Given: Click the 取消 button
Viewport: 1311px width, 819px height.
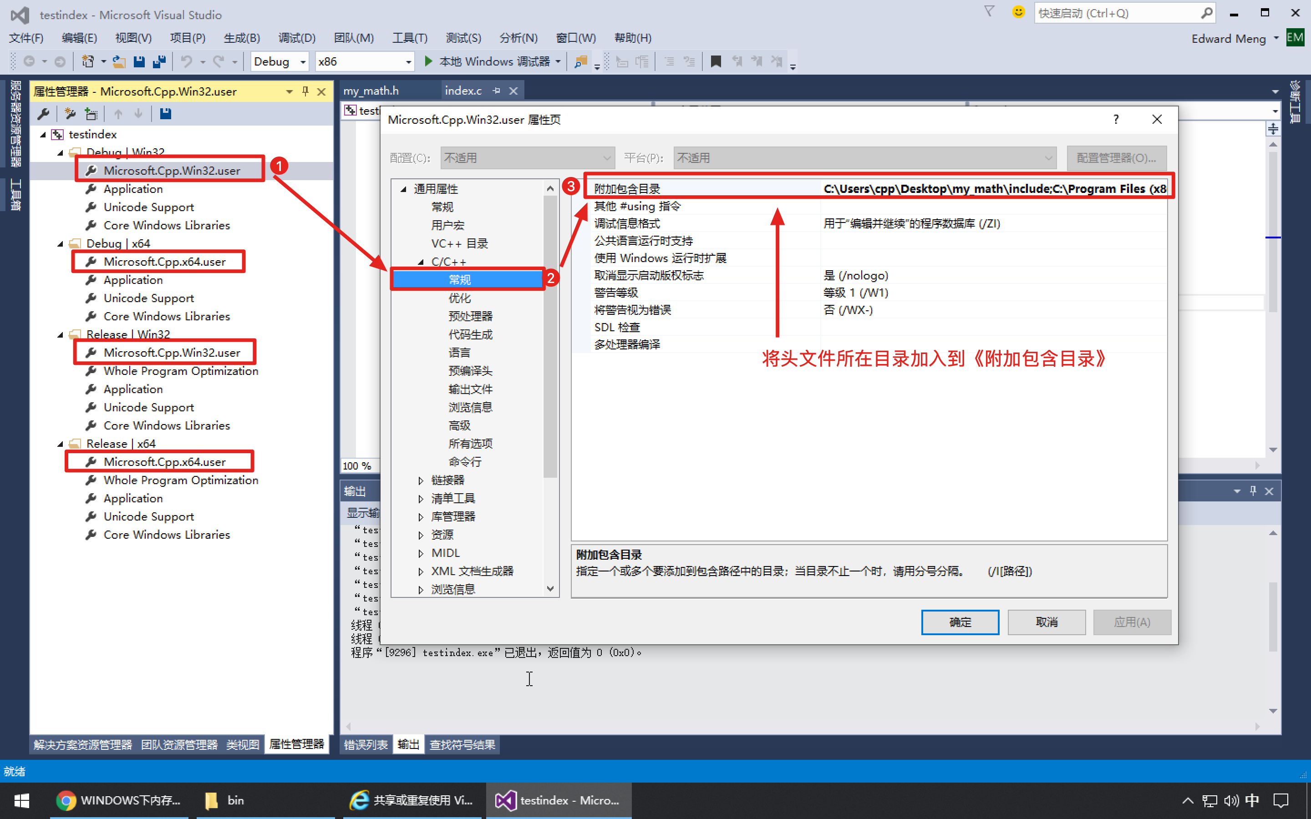Looking at the screenshot, I should point(1046,622).
